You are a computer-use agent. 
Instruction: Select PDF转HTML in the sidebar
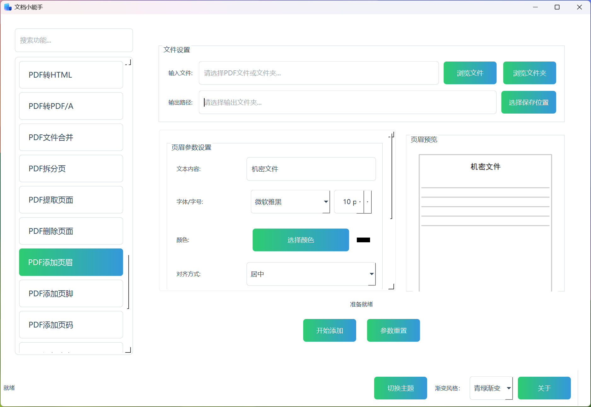pyautogui.click(x=71, y=75)
